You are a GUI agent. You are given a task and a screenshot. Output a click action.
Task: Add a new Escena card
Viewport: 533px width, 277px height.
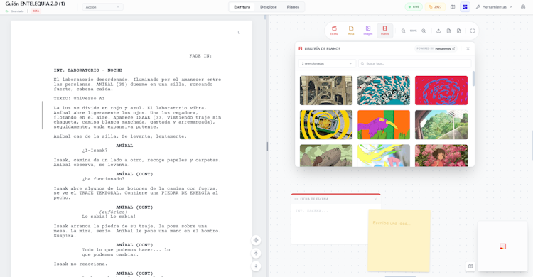pyautogui.click(x=334, y=31)
